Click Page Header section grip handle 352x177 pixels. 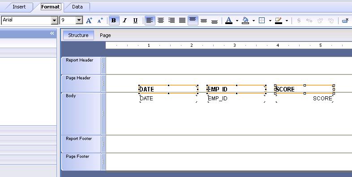[103, 83]
